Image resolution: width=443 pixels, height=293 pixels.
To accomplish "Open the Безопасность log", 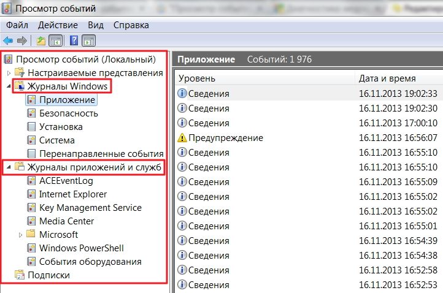I will point(69,113).
